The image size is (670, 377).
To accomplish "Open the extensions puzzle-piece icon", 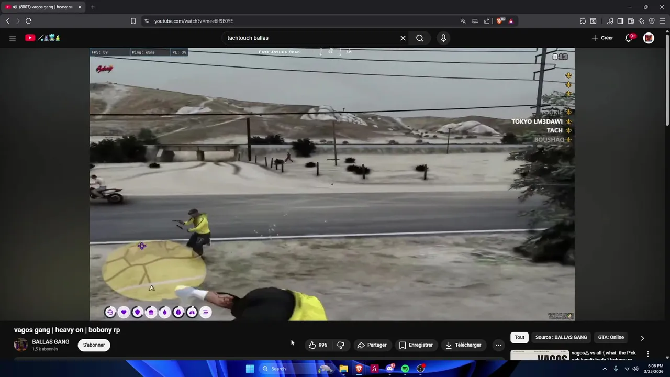I will tap(583, 21).
